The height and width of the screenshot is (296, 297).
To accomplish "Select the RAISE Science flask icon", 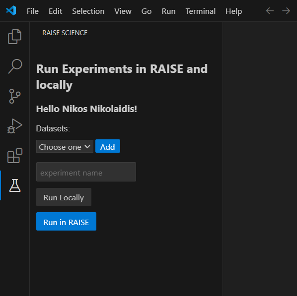I will (15, 185).
